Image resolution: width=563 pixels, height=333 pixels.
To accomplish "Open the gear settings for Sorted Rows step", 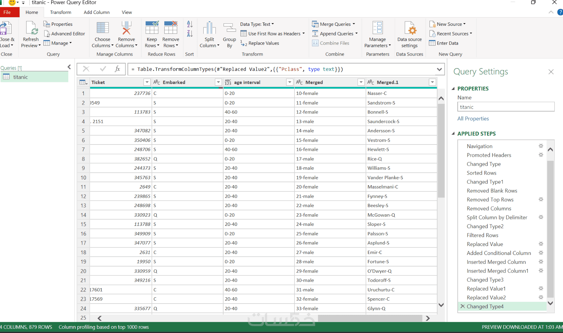I will (541, 173).
